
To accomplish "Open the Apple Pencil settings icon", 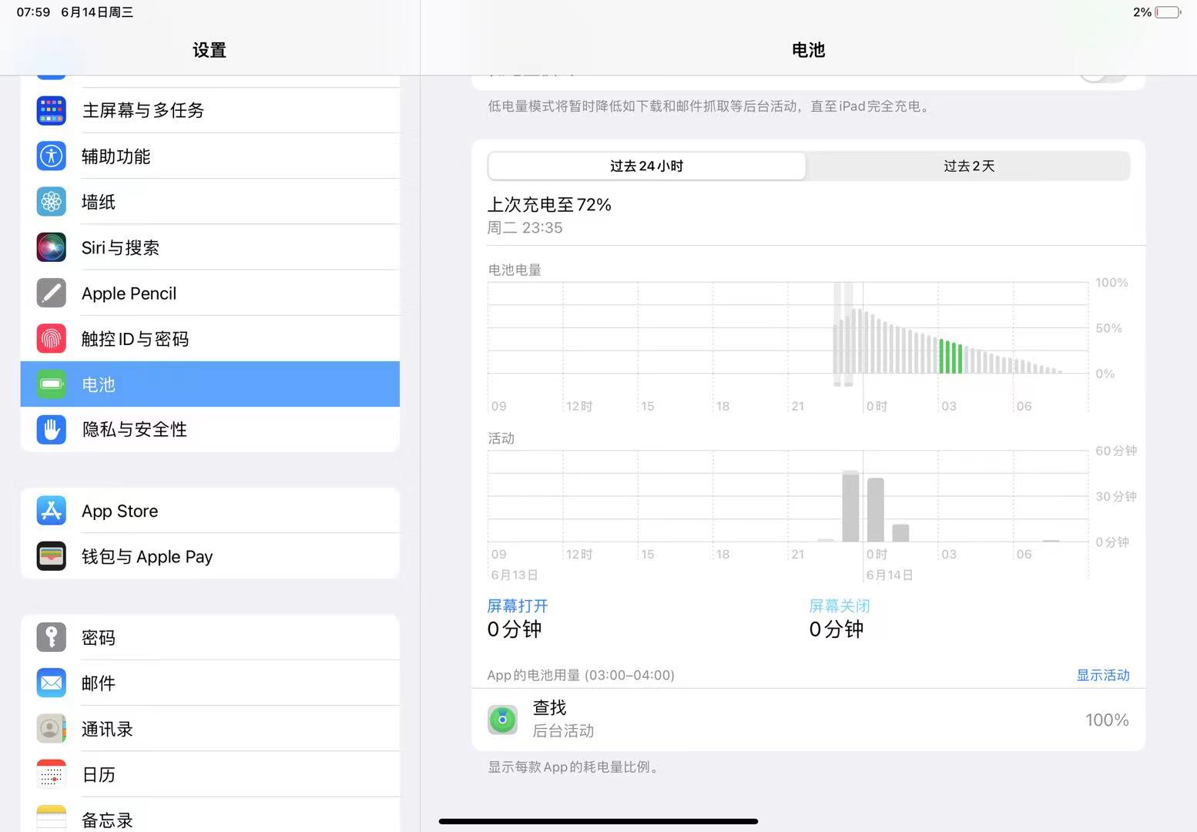I will (52, 294).
